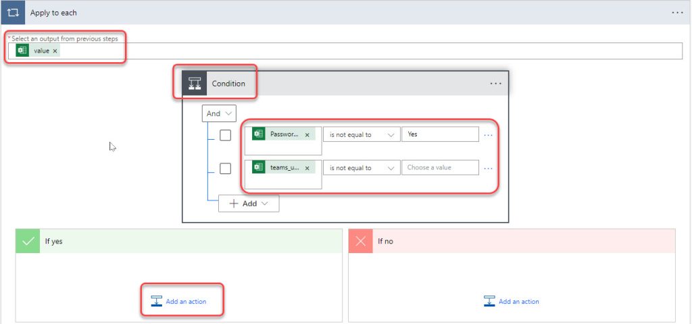Click the green checkmark If yes icon
692x324 pixels.
pos(28,241)
